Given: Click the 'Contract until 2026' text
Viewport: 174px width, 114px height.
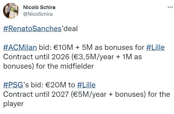Looking at the screenshot, I should (x=36, y=57).
